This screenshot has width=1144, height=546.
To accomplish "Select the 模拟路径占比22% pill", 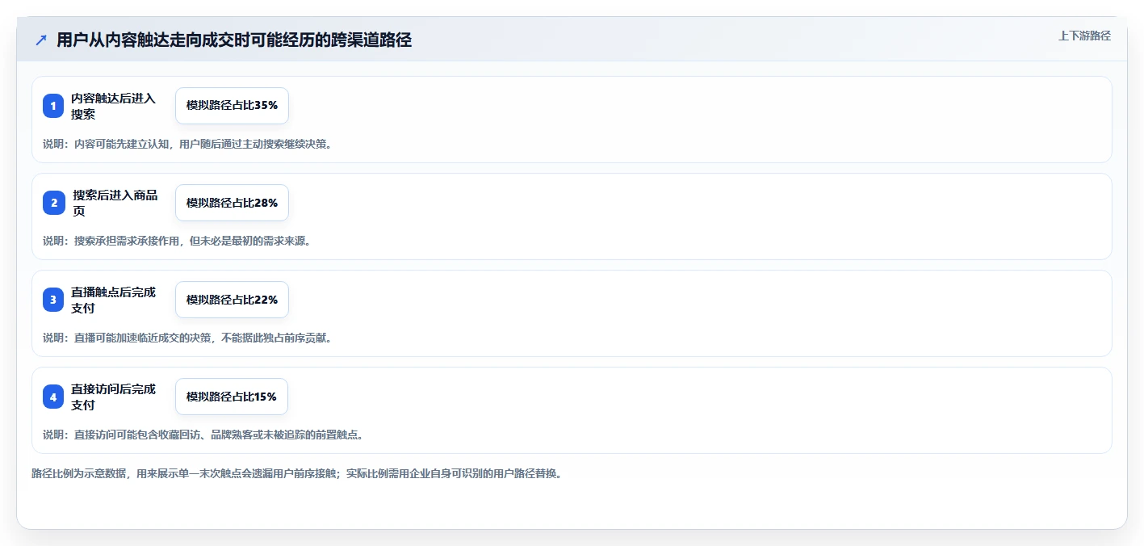I will tap(232, 300).
